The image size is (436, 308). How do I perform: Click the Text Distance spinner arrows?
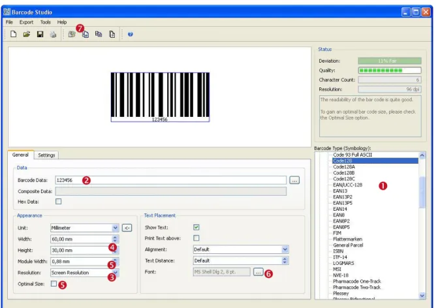click(x=285, y=260)
